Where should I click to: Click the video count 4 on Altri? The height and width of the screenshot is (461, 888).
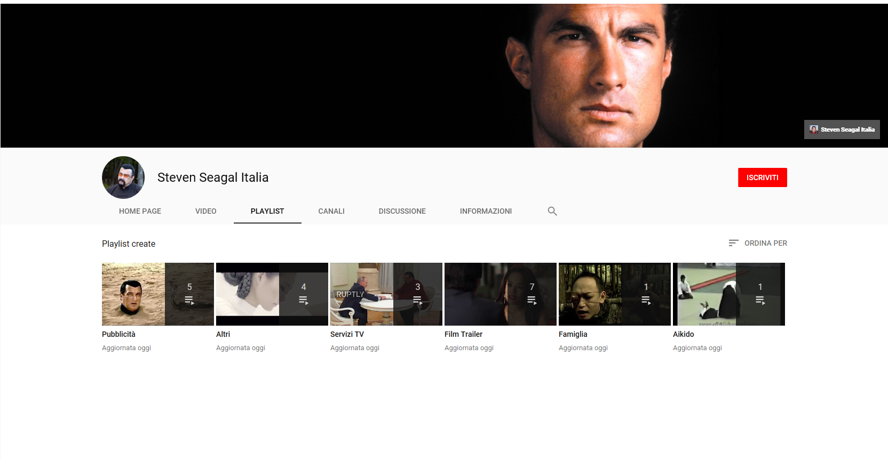304,287
